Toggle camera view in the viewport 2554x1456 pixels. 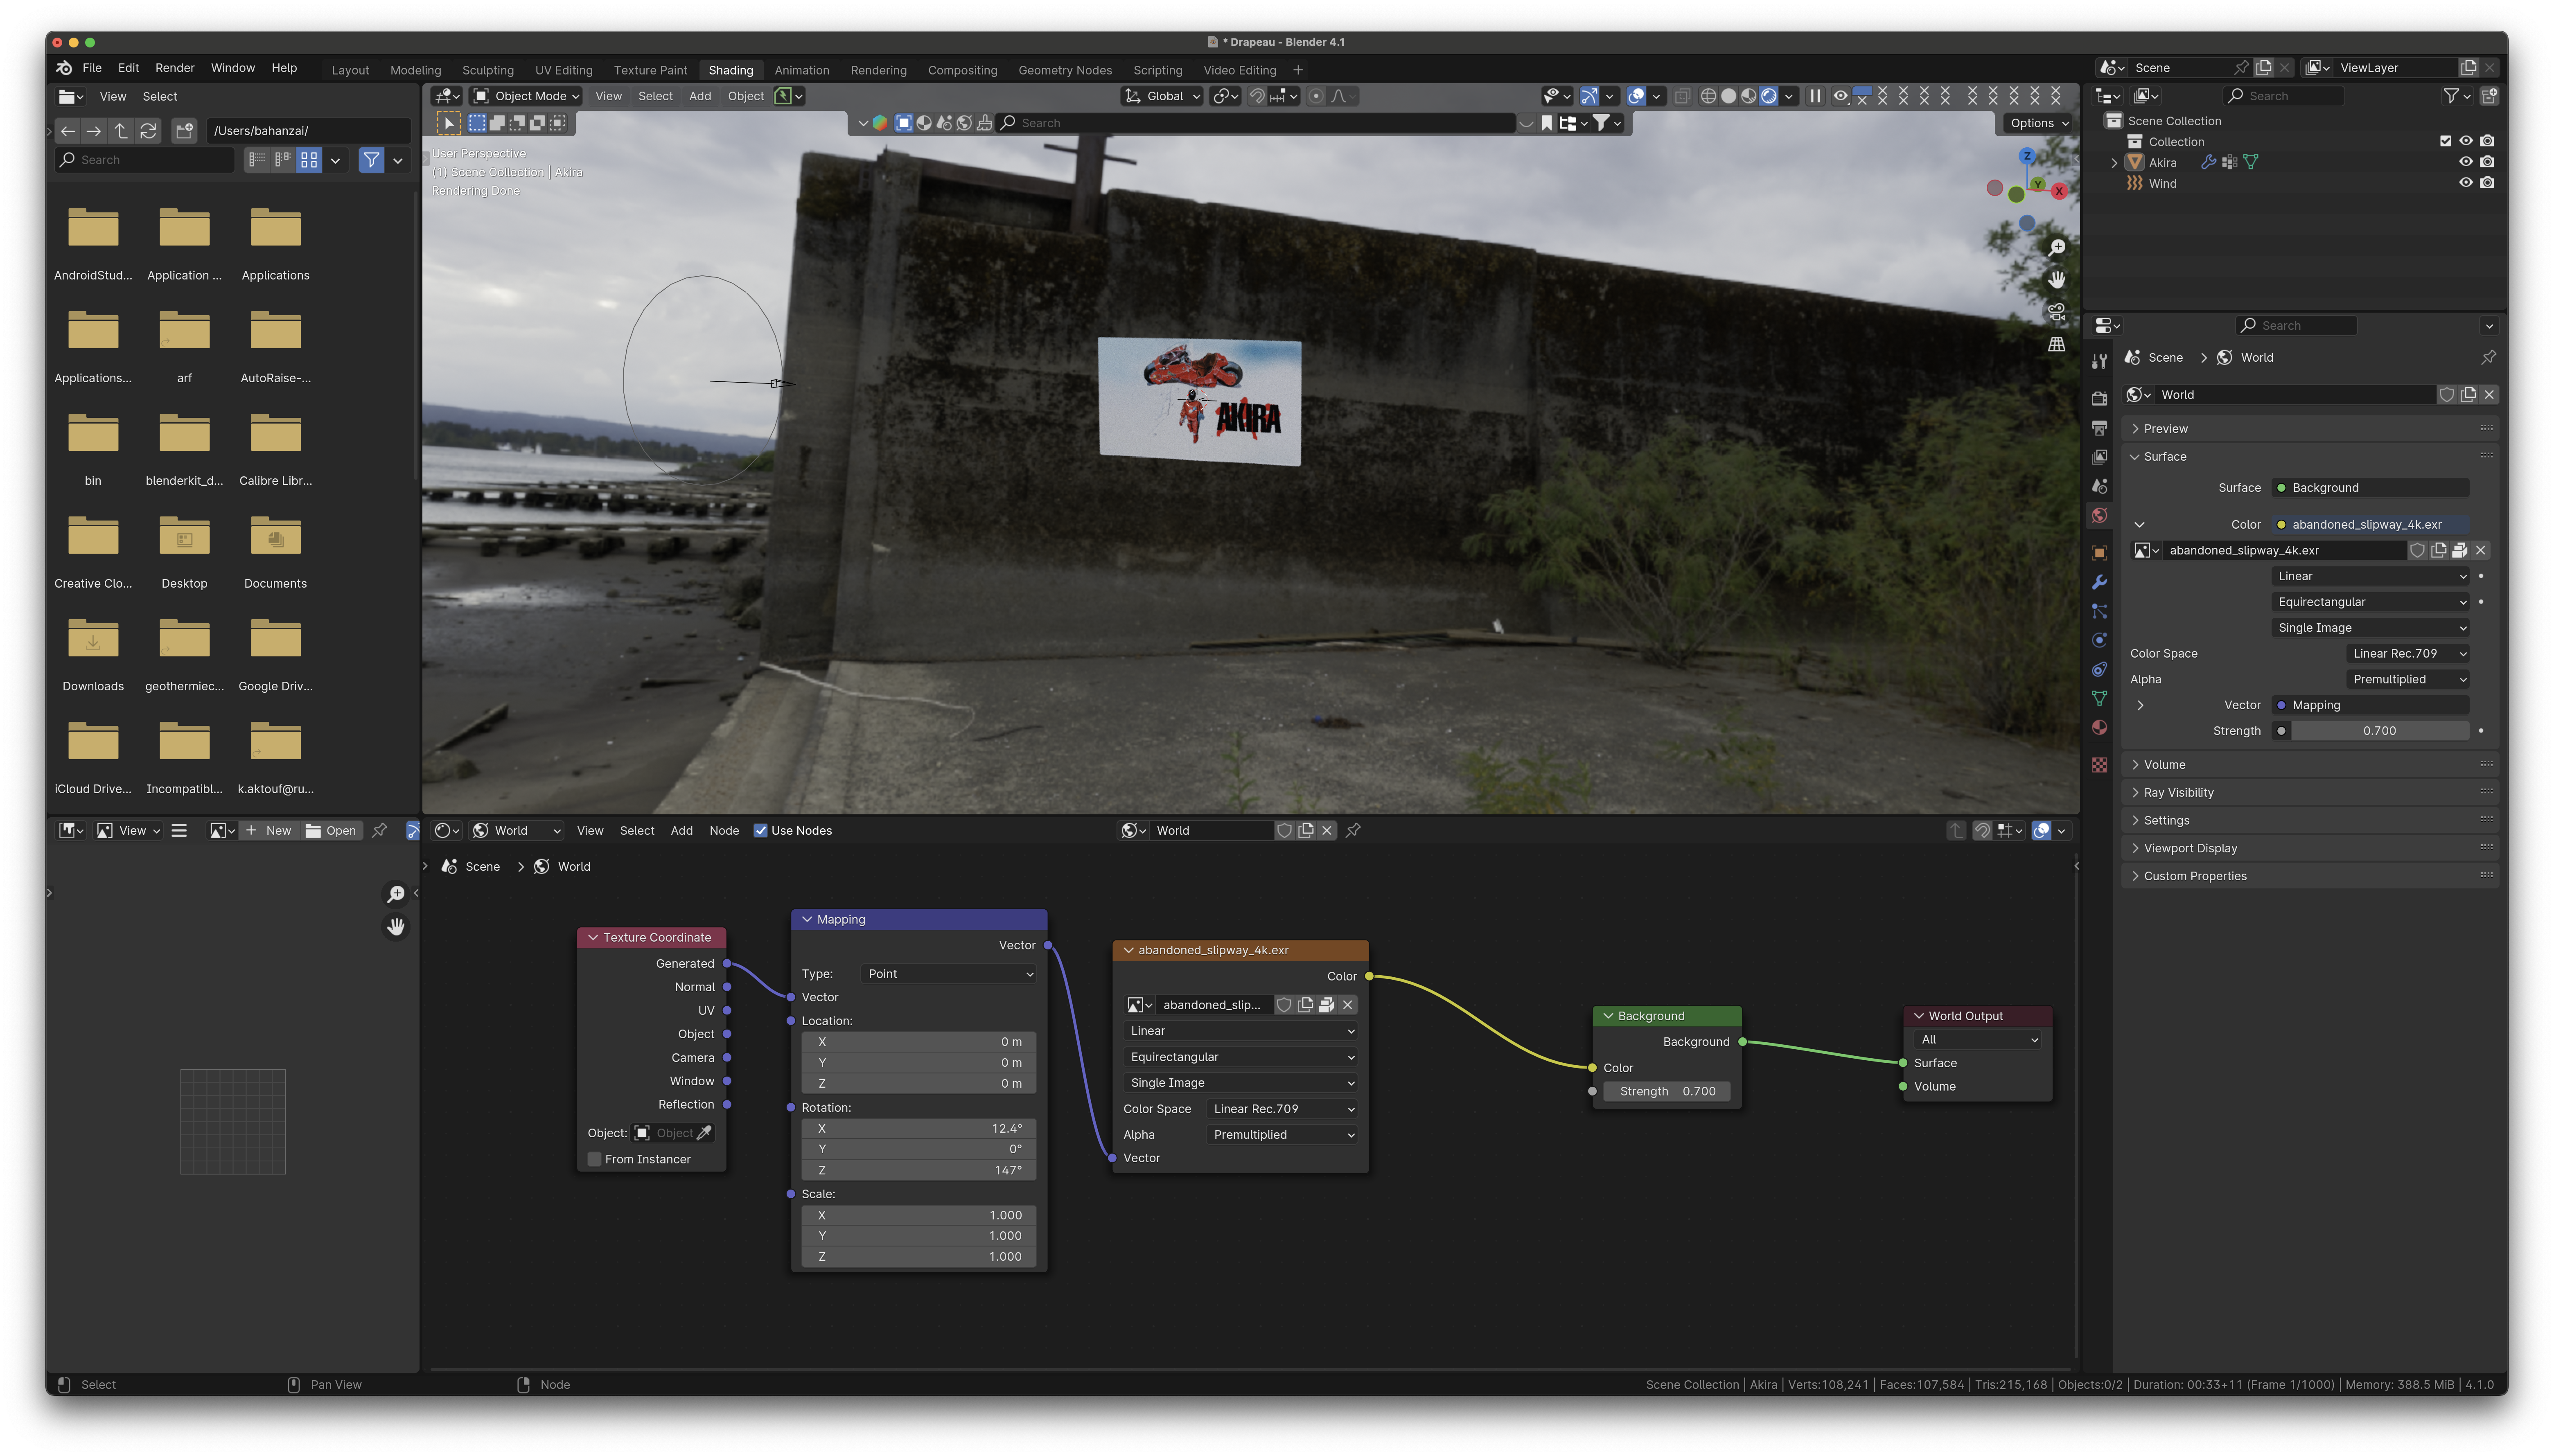click(x=2056, y=312)
